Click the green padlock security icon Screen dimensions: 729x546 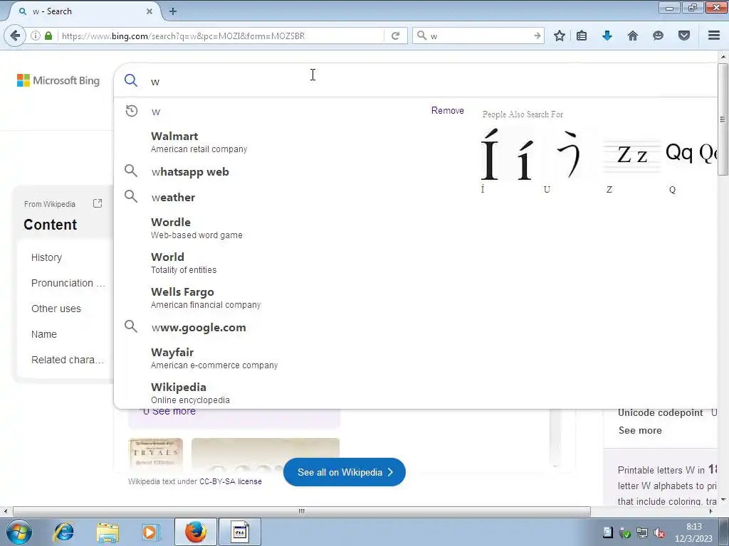click(48, 36)
